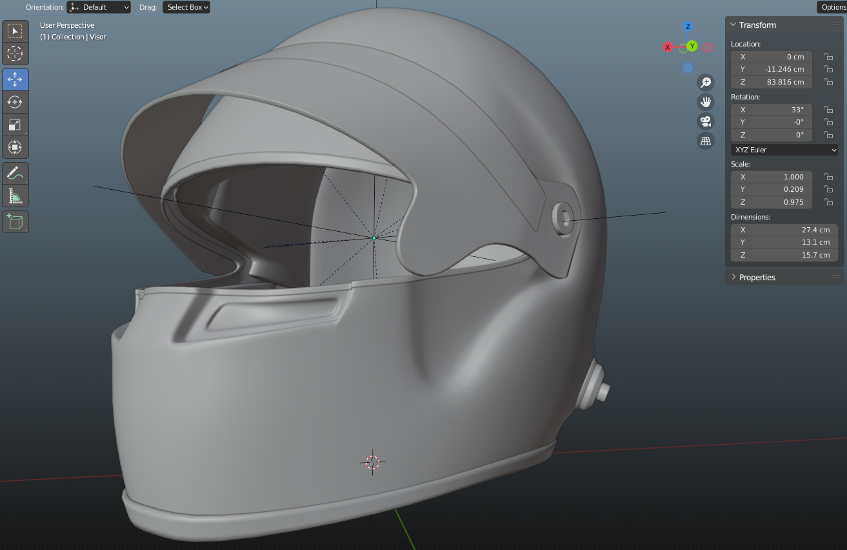The height and width of the screenshot is (550, 847).
Task: Switch to camera view using viewport icon
Action: click(706, 121)
